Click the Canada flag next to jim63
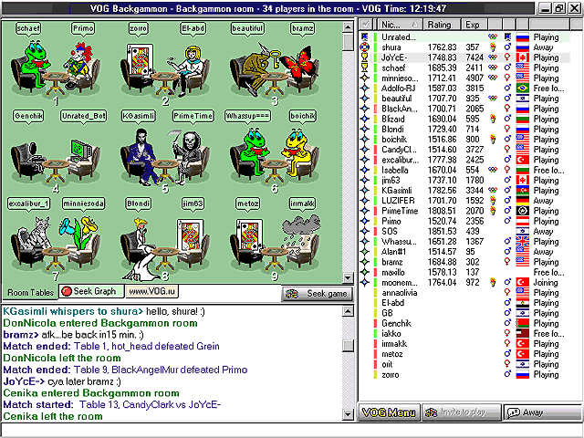Viewport: 584px width, 438px height. (x=523, y=180)
